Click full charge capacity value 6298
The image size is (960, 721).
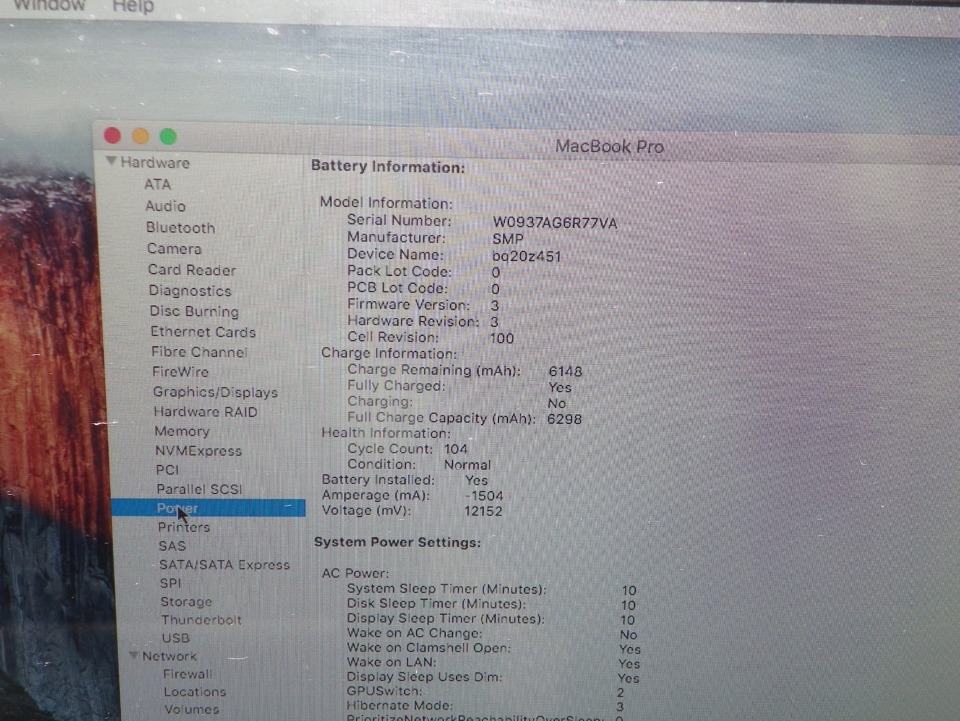[565, 419]
